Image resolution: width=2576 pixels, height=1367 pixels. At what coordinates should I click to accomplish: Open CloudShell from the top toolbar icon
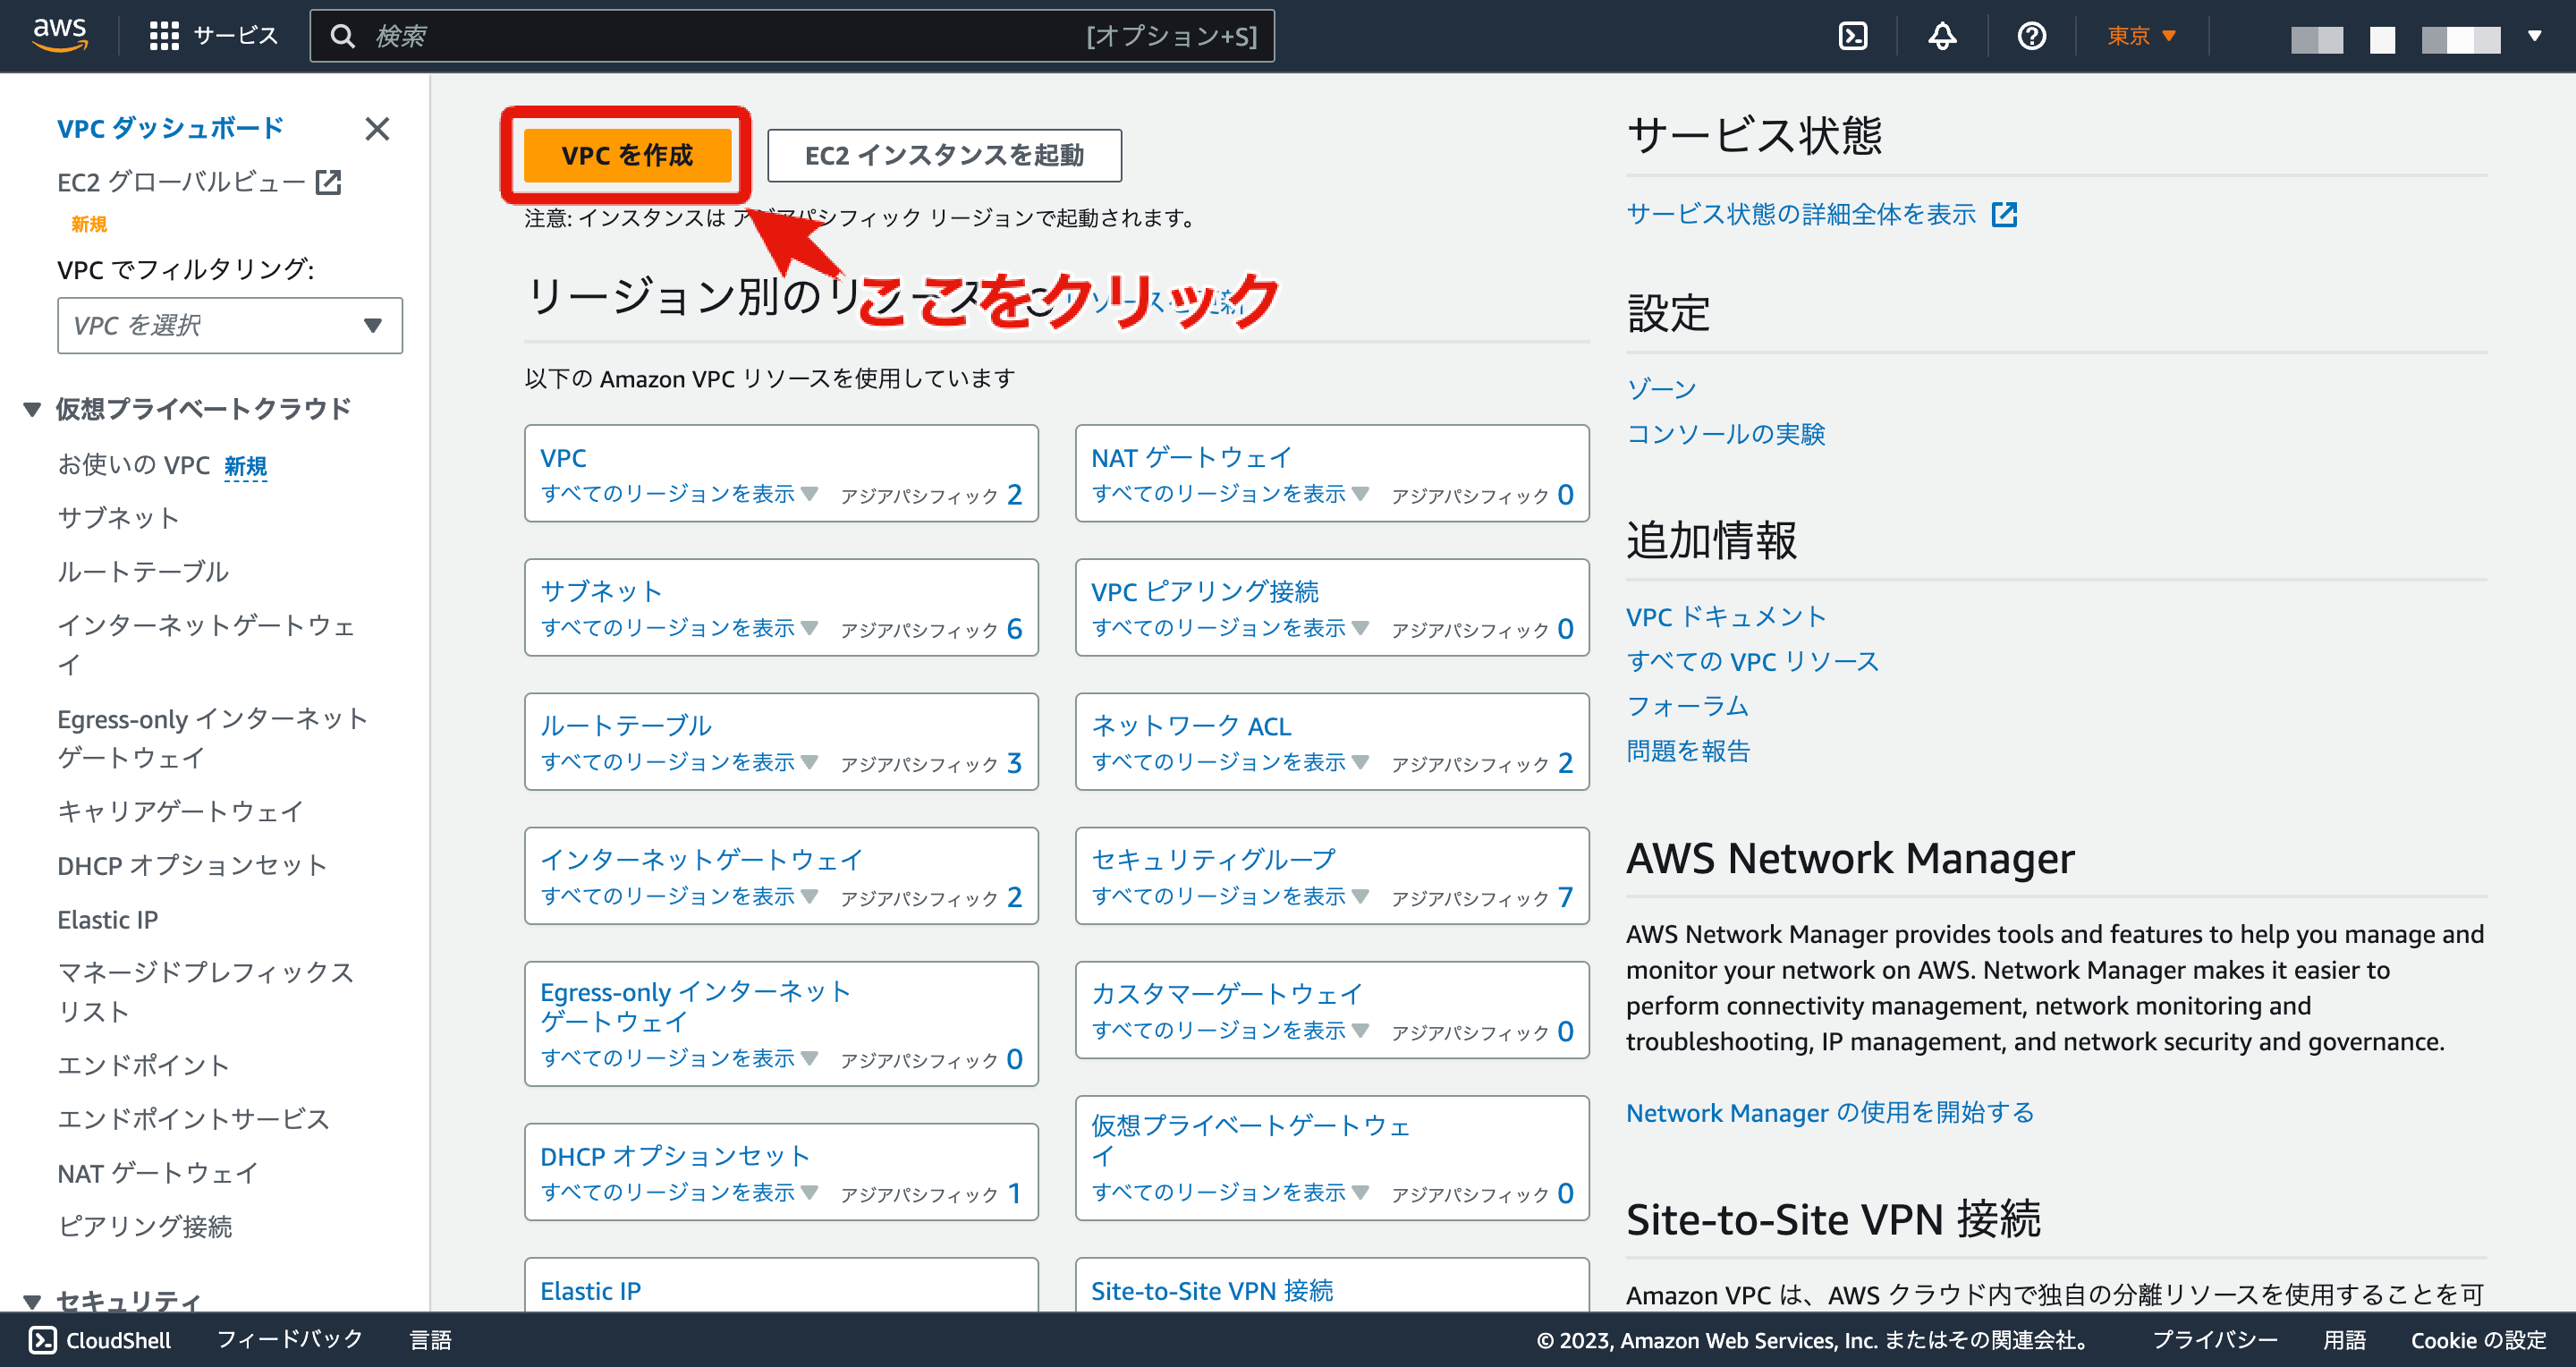[1855, 35]
